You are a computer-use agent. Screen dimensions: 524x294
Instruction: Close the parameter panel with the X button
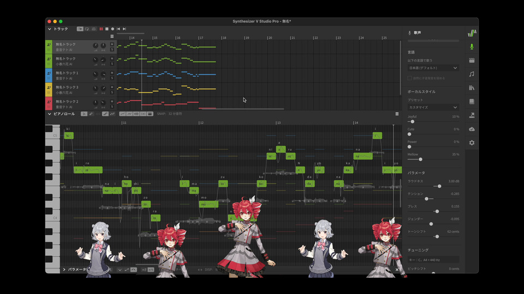tap(397, 269)
